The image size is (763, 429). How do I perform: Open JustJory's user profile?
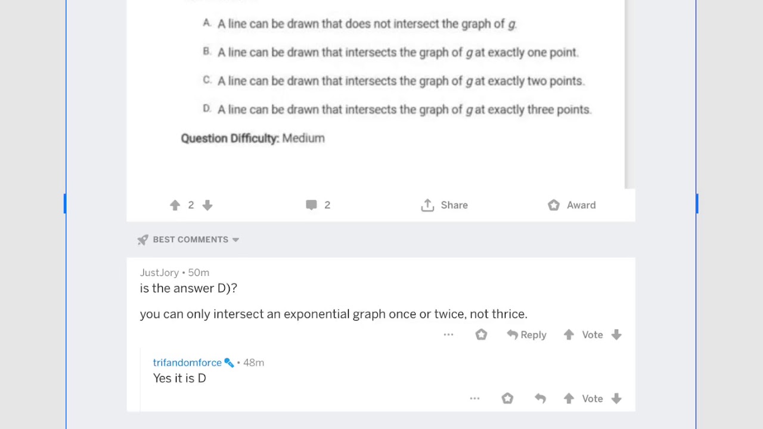pos(159,272)
